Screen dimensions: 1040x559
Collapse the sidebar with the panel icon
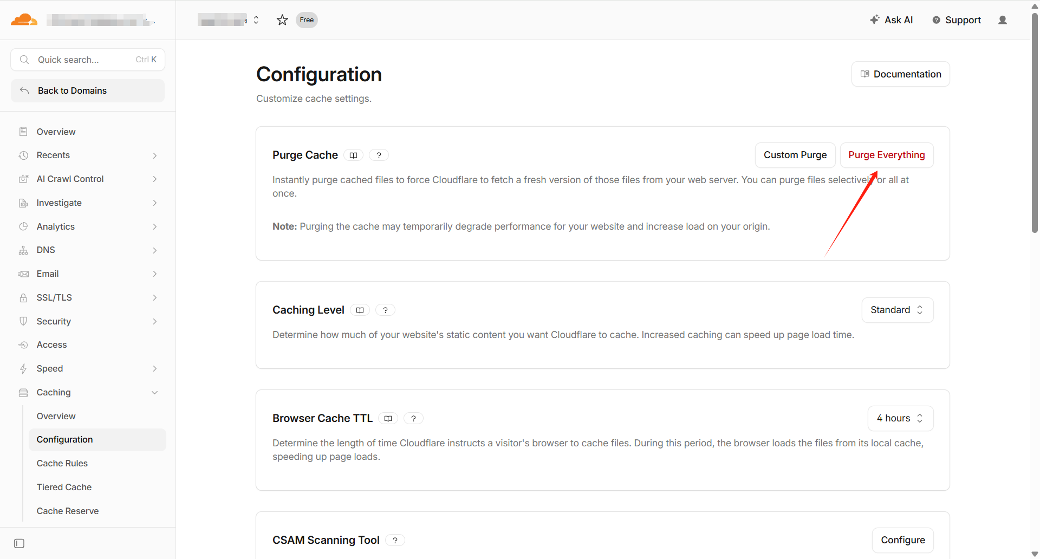point(19,543)
